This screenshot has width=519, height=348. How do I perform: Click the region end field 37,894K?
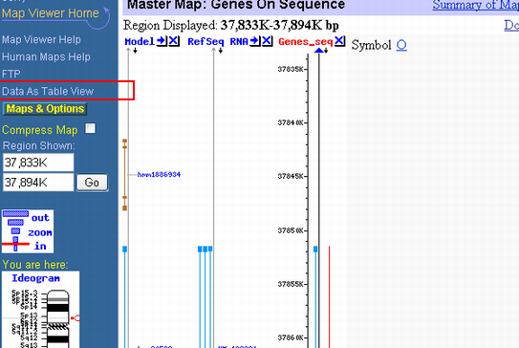(x=38, y=182)
